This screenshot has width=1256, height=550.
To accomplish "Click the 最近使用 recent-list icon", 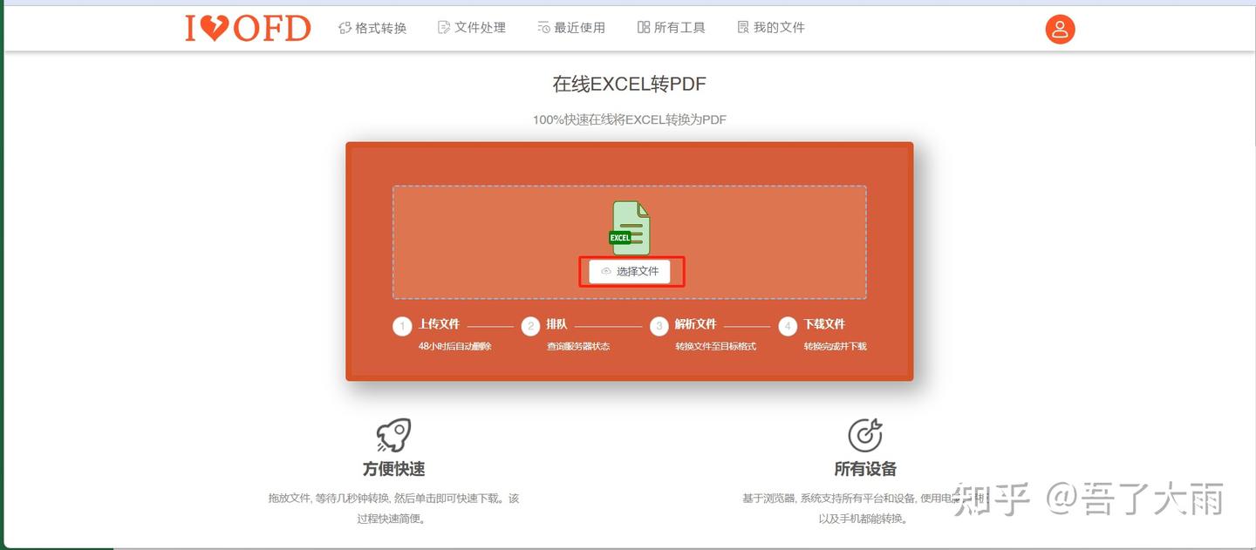I will 543,28.
